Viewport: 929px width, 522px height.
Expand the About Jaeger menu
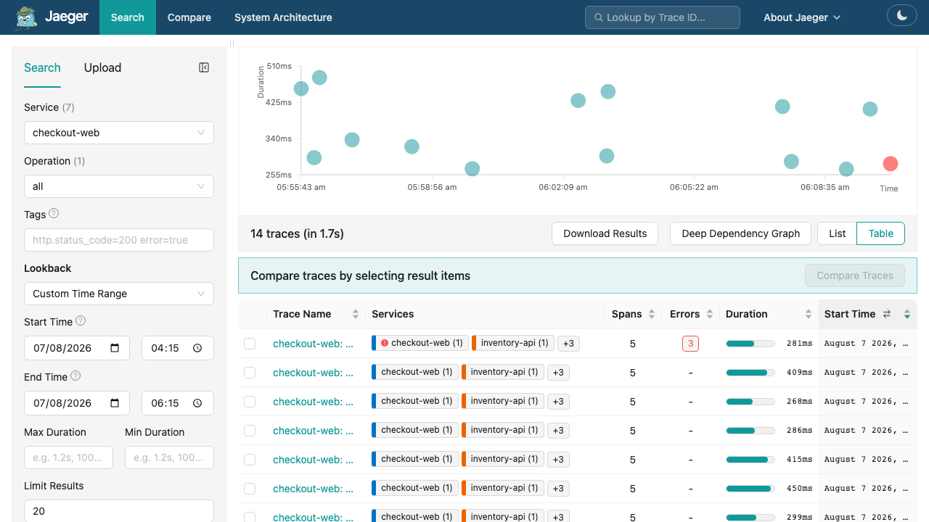(x=802, y=17)
